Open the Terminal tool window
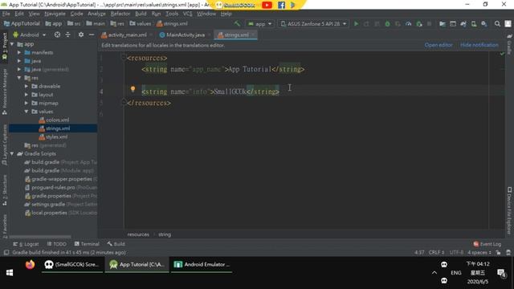Image resolution: width=514 pixels, height=289 pixels. coord(87,244)
